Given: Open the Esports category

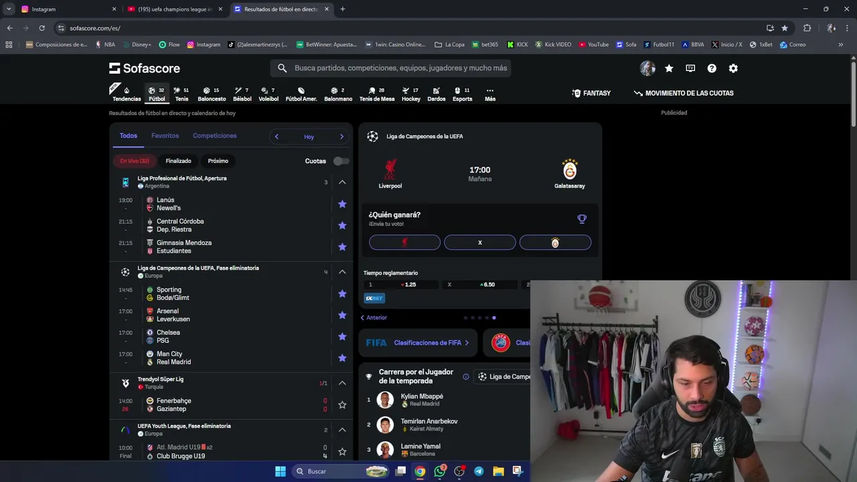Looking at the screenshot, I should point(462,94).
